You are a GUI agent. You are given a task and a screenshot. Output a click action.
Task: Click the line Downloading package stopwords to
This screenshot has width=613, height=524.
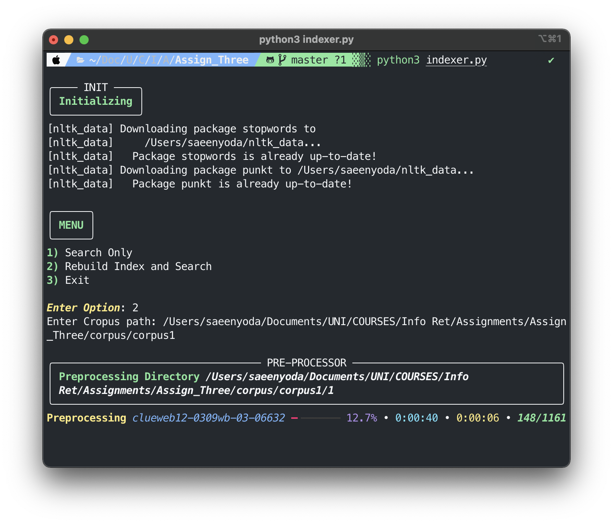[x=218, y=129]
